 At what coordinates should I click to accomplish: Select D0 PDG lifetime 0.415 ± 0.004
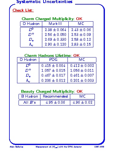pos(53,66)
